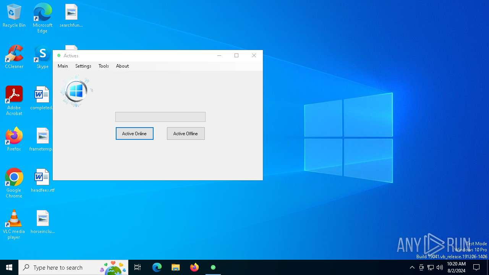Click the Windows logo image in Actives
The image size is (489, 275).
coord(76,91)
